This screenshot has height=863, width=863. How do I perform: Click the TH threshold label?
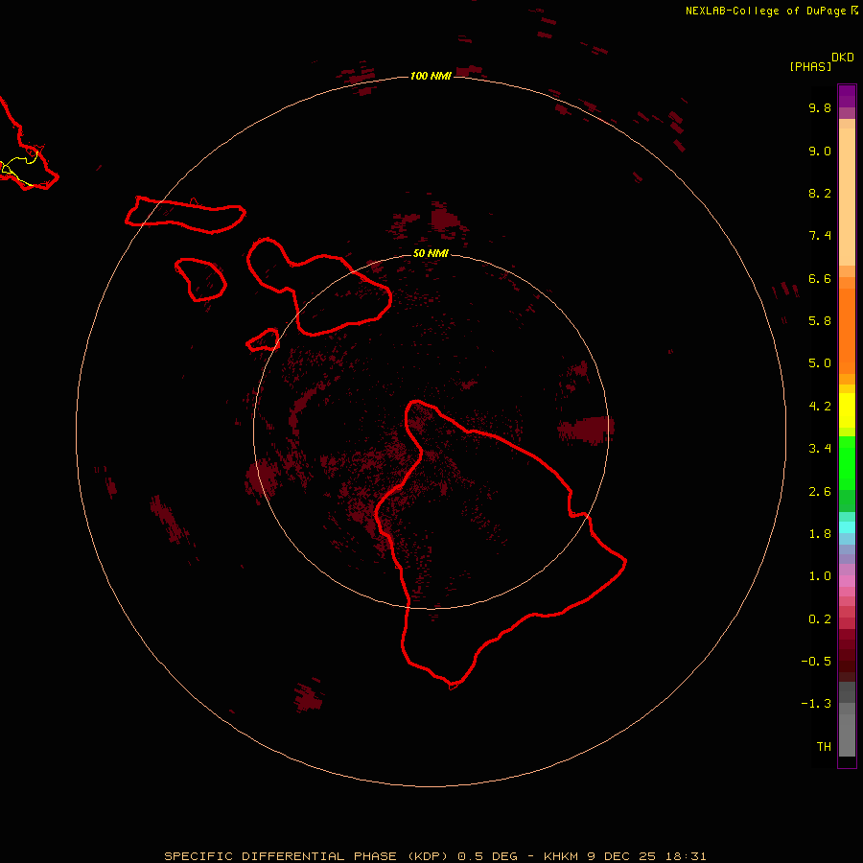(824, 747)
